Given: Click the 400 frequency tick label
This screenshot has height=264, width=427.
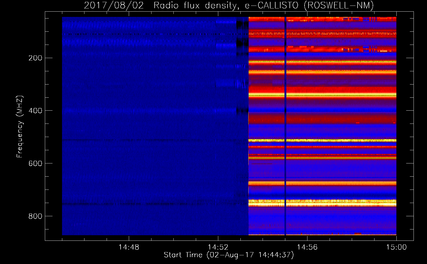Looking at the screenshot, I should [35, 111].
